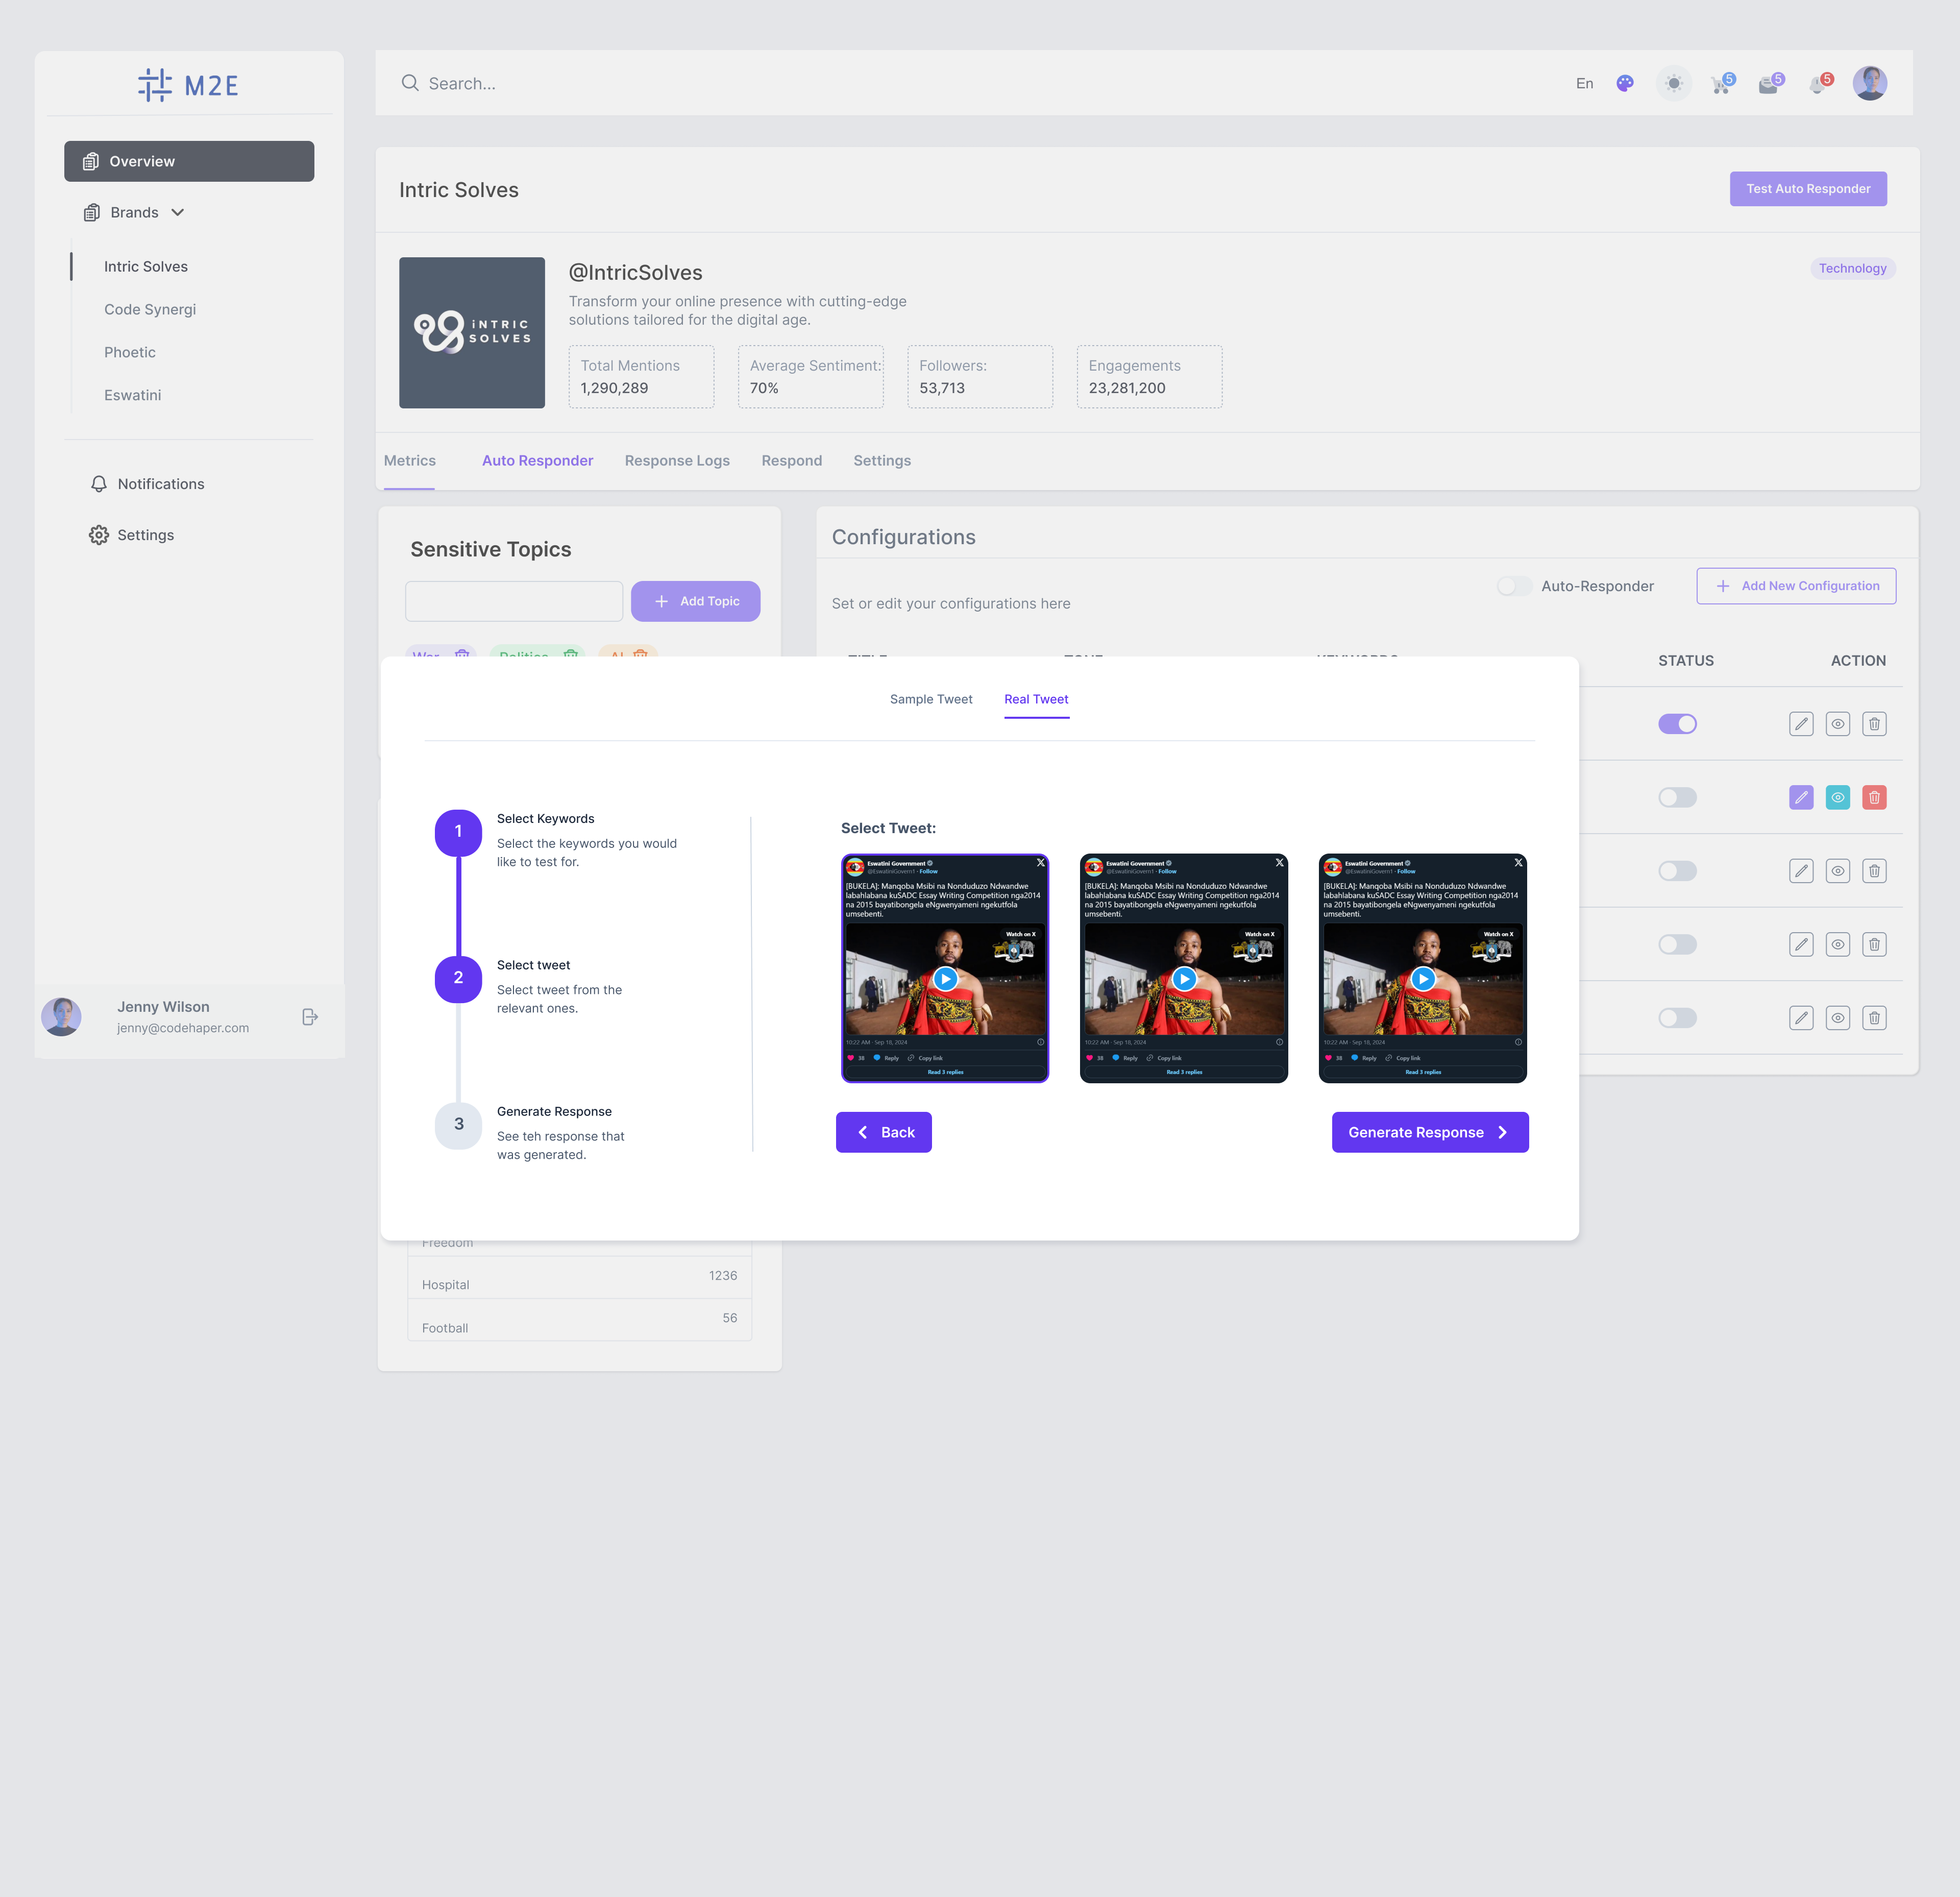Enable the fourth configuration status toggle
Image resolution: width=1960 pixels, height=1897 pixels.
pos(1677,944)
